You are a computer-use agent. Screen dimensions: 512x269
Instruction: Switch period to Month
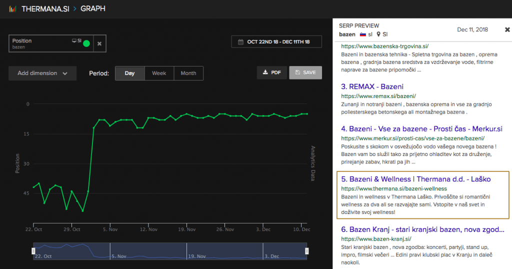point(188,73)
